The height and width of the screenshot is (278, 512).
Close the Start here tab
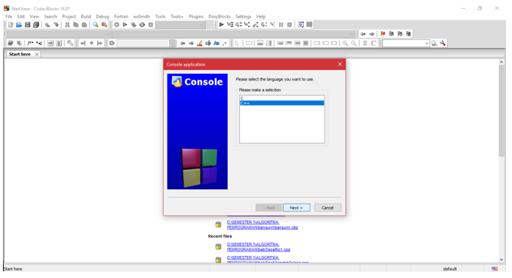click(x=37, y=54)
